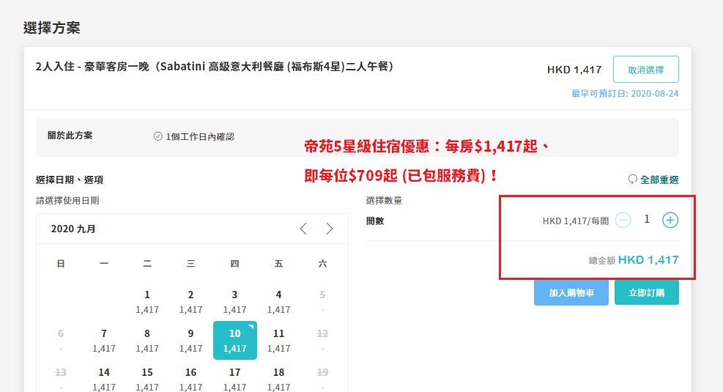Select September 8 on calendar
723x392 pixels.
pos(147,341)
